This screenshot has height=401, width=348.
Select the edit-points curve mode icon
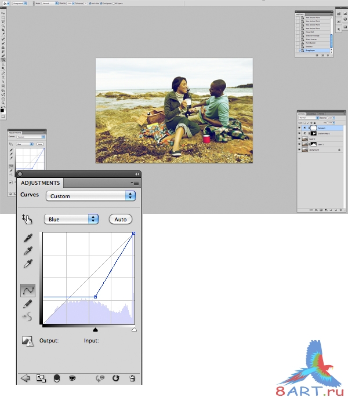(x=27, y=290)
